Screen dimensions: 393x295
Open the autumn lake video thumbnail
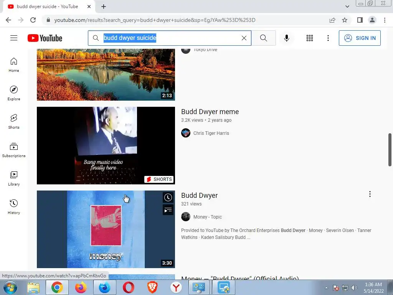(106, 75)
